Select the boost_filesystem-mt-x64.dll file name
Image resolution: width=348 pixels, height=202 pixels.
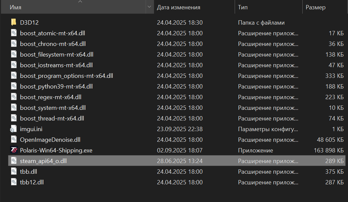pos(54,55)
